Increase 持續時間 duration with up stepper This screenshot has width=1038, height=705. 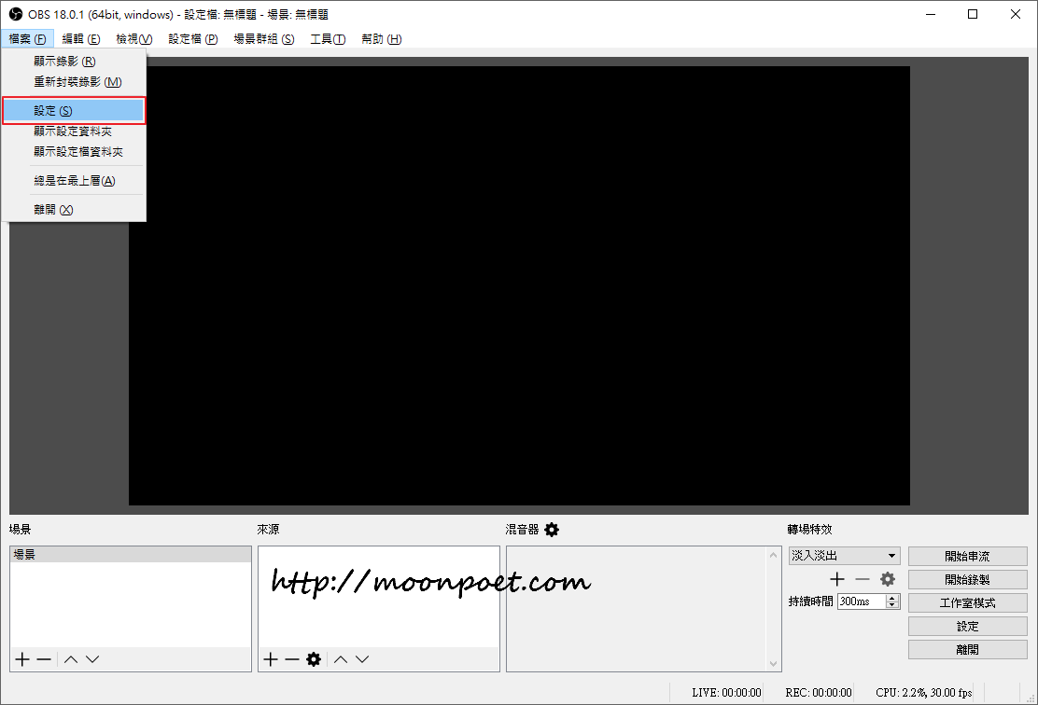[x=892, y=598]
